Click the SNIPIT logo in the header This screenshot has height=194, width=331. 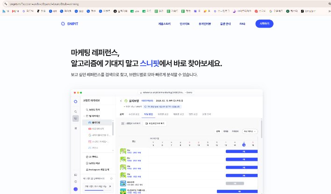coord(70,24)
